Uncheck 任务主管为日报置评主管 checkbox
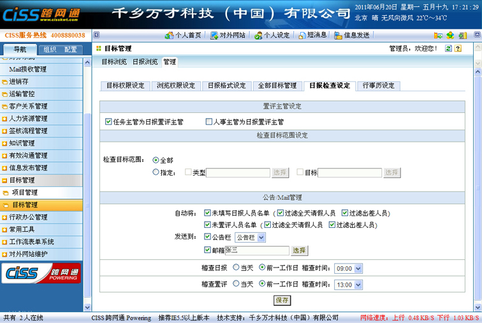The height and width of the screenshot is (323, 482). point(108,121)
